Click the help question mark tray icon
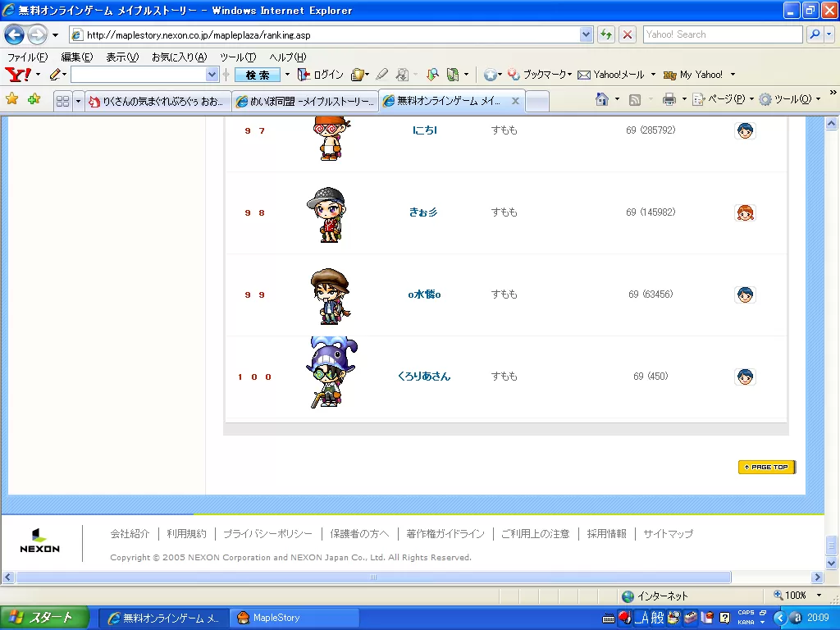This screenshot has width=840, height=630. click(x=724, y=618)
